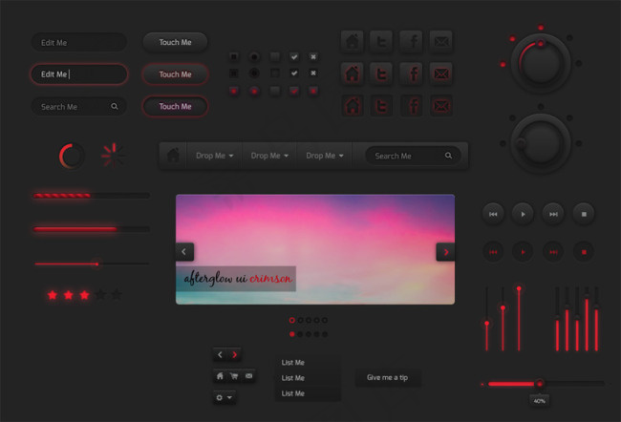Check the empty checkbox in the middle checkbox row
Image resolution: width=621 pixels, height=422 pixels.
(x=274, y=73)
